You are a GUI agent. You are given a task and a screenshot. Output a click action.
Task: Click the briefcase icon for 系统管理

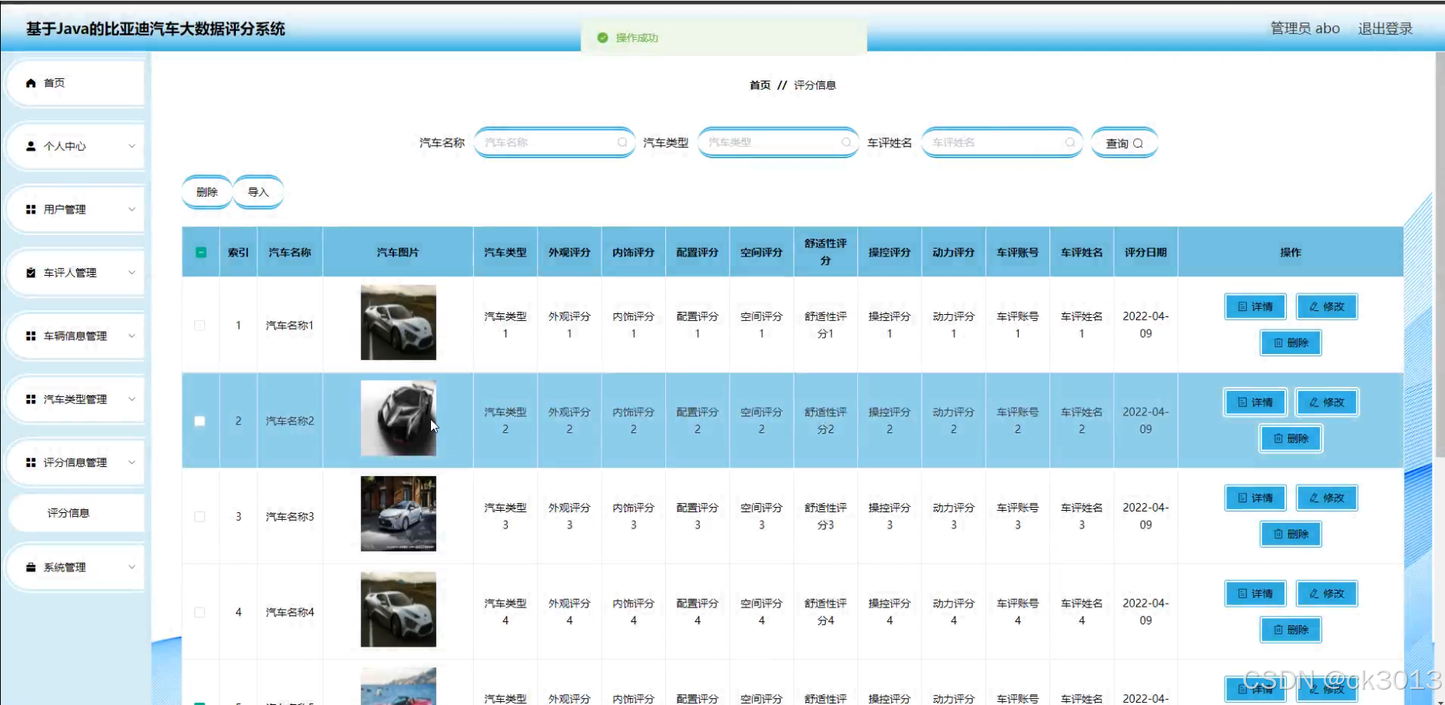click(x=31, y=568)
